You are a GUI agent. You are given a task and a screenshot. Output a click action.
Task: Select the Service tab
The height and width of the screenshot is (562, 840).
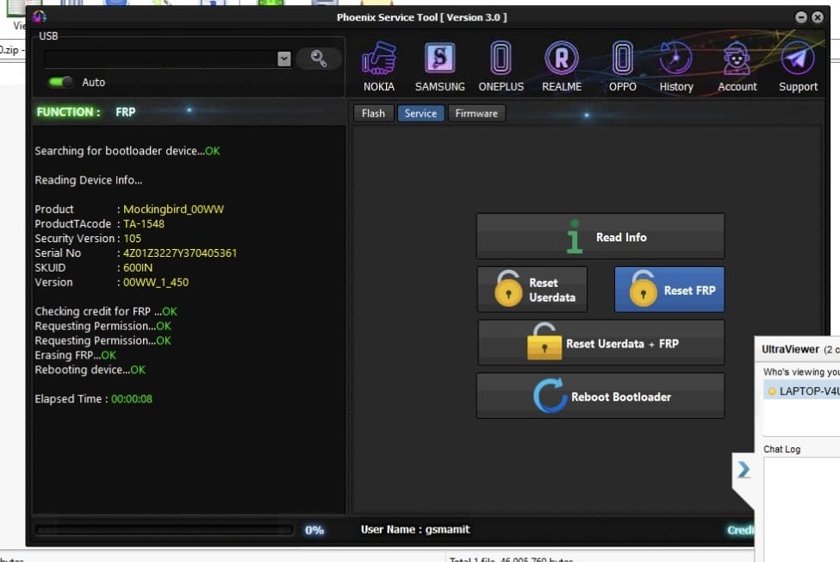point(420,113)
